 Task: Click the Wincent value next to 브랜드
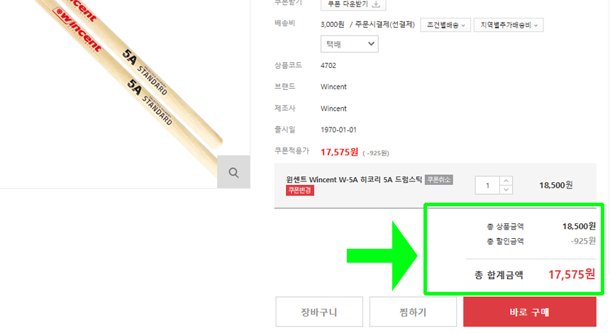(333, 86)
